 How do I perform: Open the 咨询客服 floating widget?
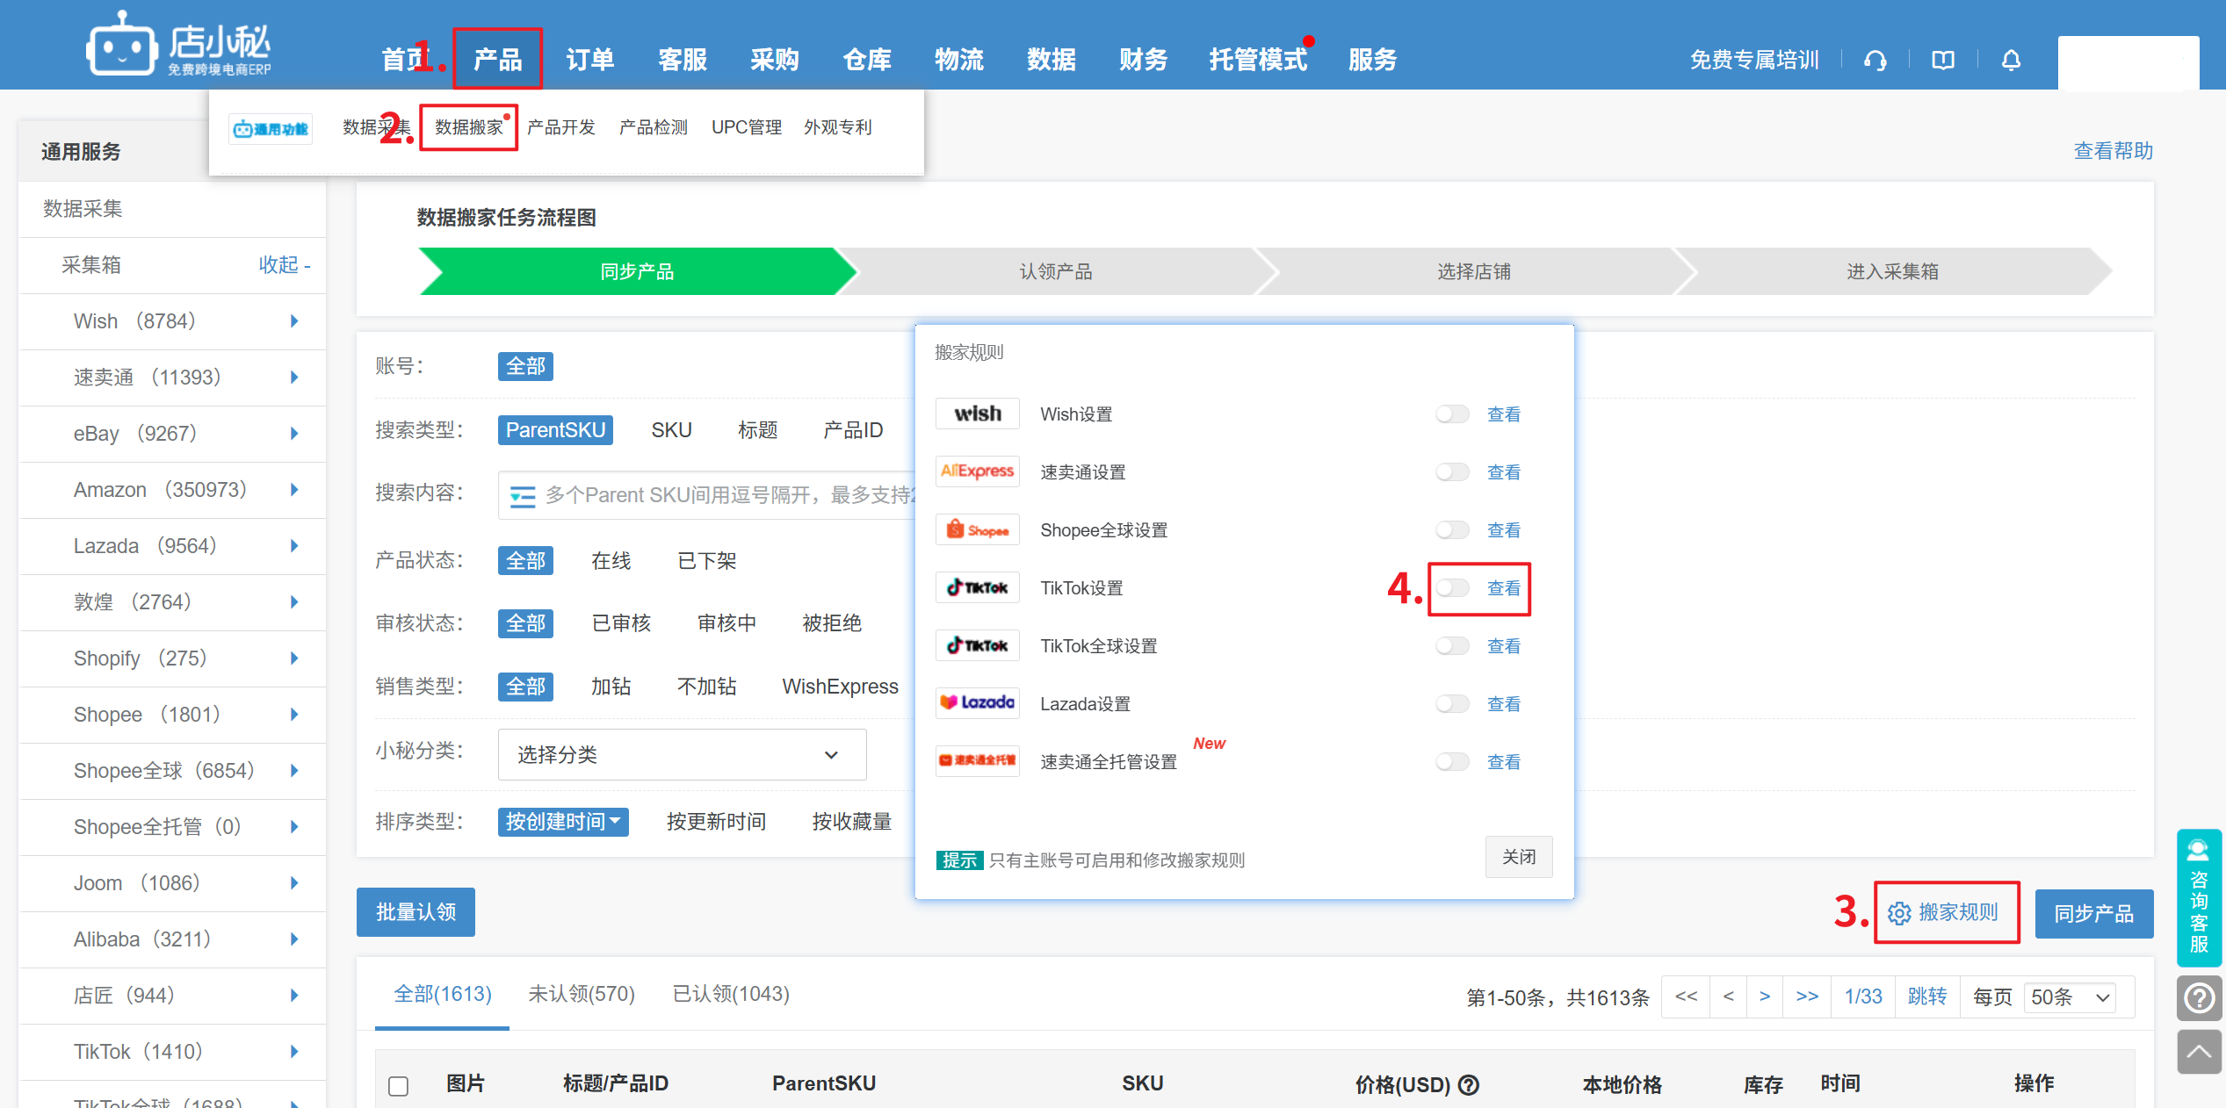pos(2199,897)
